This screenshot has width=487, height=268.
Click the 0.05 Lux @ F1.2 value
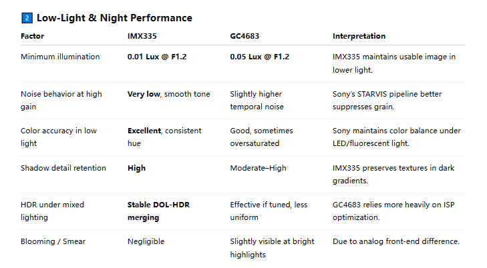[x=259, y=57]
